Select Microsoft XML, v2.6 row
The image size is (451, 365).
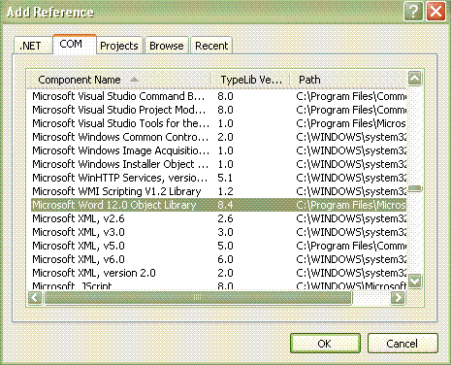(x=218, y=218)
